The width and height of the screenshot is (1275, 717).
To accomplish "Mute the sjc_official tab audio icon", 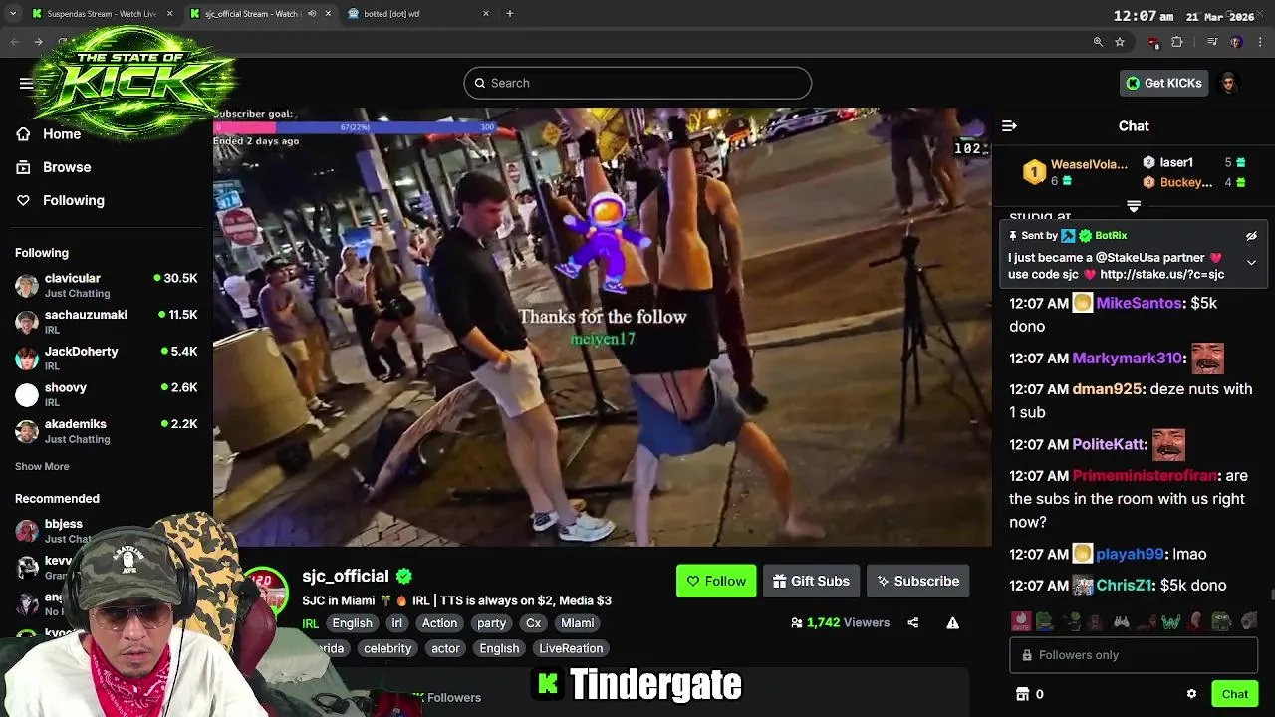I will [x=312, y=14].
